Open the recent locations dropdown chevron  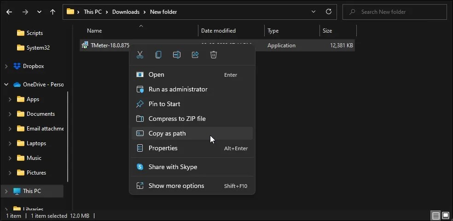pos(39,12)
